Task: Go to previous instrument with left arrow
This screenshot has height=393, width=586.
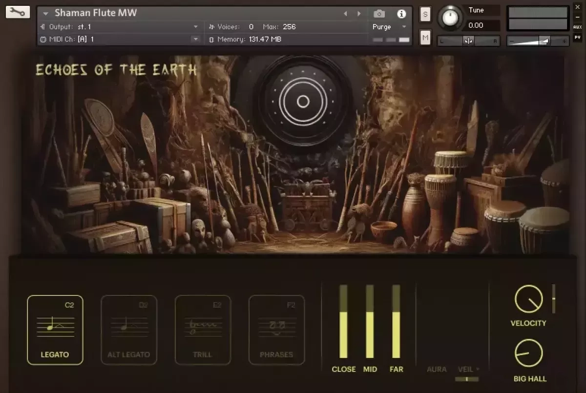Action: coord(346,14)
